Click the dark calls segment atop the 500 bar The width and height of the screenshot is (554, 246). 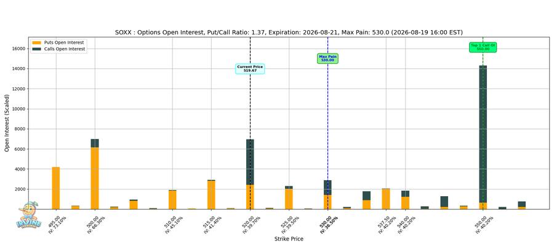(x=95, y=143)
